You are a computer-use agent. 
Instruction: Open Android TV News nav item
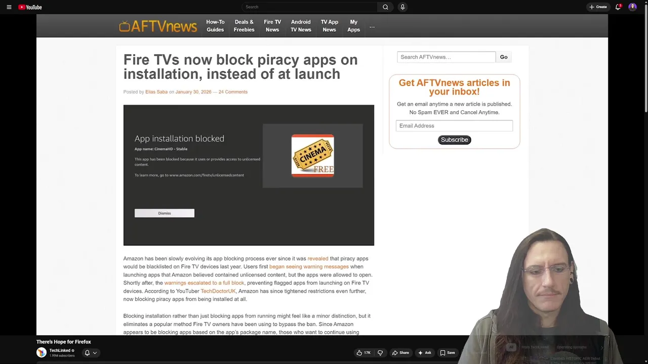click(x=301, y=26)
